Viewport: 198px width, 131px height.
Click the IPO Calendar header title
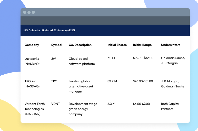pos(50,31)
